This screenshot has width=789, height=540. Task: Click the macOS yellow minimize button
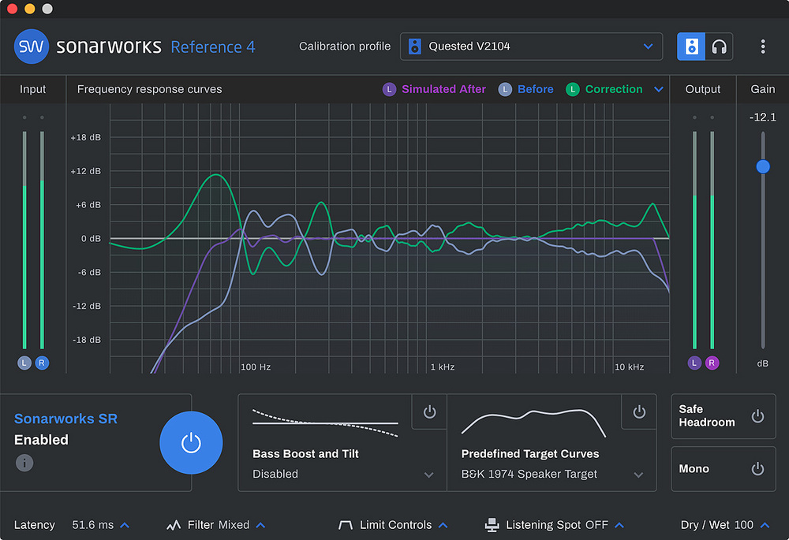(x=30, y=9)
